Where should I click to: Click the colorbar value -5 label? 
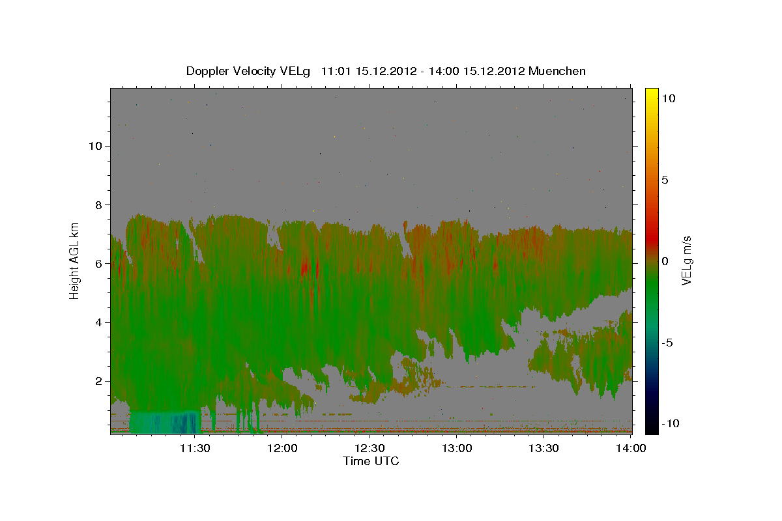click(667, 343)
